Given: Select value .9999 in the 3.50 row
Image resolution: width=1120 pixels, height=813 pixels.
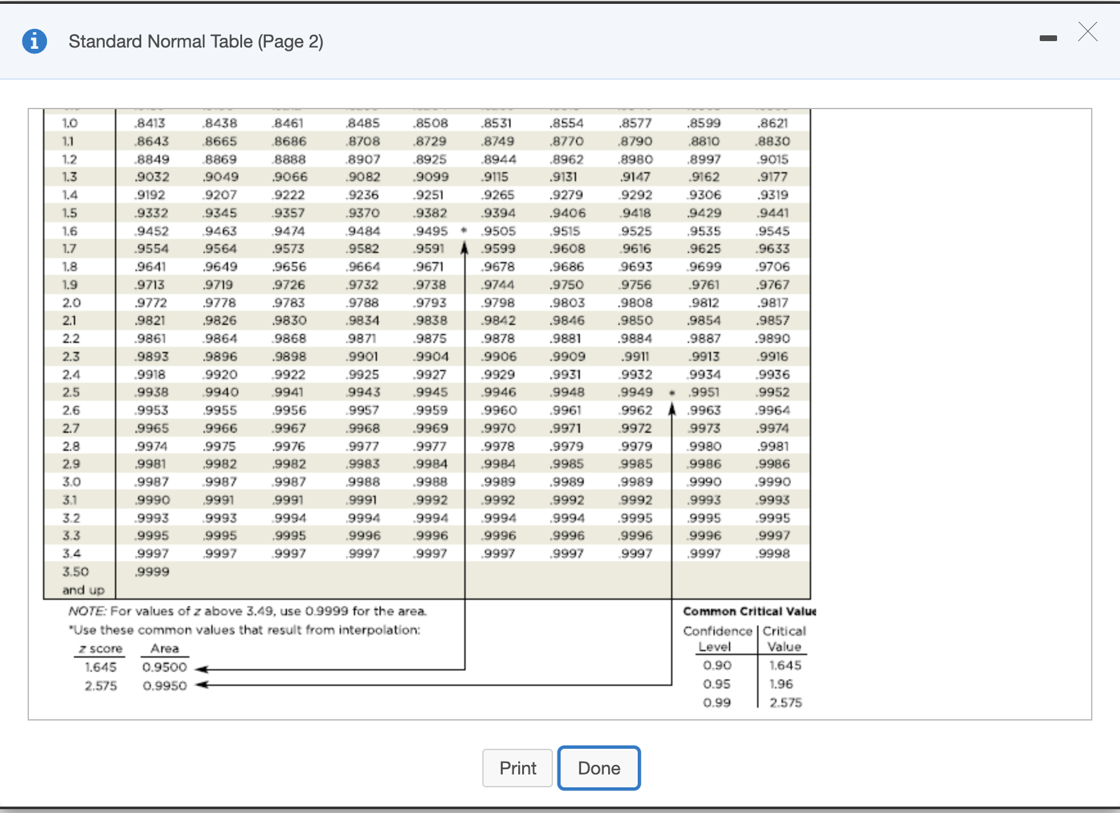Looking at the screenshot, I should [x=152, y=572].
